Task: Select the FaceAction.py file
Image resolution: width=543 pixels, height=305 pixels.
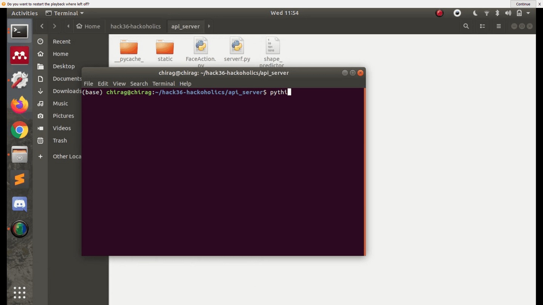Action: [201, 52]
